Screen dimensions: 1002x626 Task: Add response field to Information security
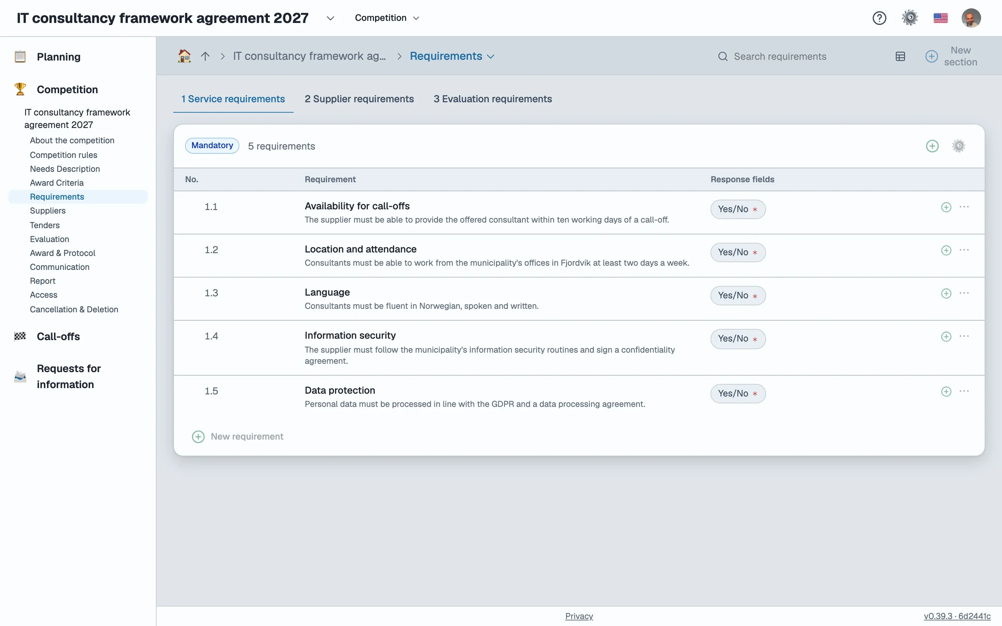(946, 336)
